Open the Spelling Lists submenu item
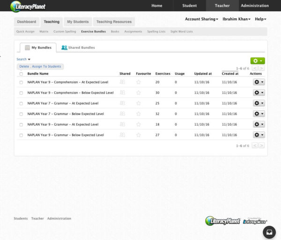The width and height of the screenshot is (281, 240). pyautogui.click(x=155, y=32)
